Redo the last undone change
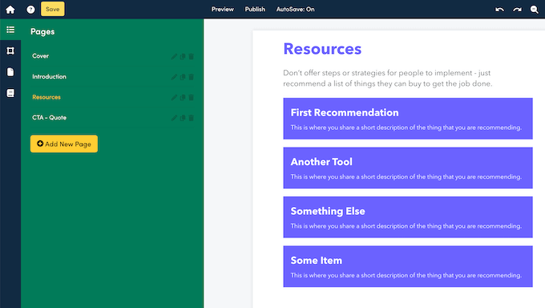 (x=517, y=10)
